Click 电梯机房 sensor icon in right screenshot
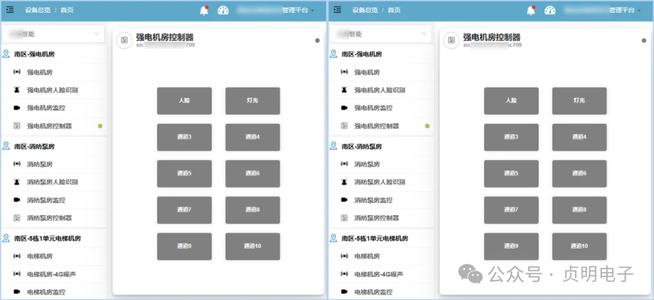This screenshot has height=300, width=654. tap(344, 256)
